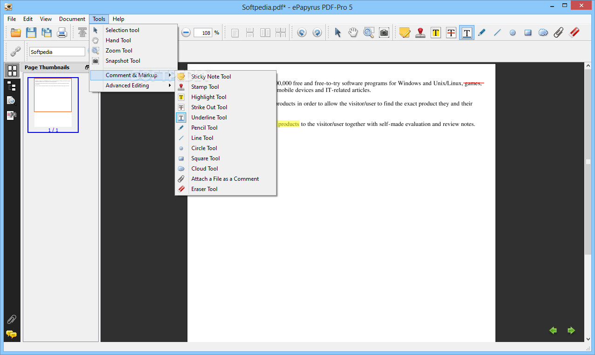Click the Save As toolbar icon
This screenshot has height=355, width=595.
(47, 33)
